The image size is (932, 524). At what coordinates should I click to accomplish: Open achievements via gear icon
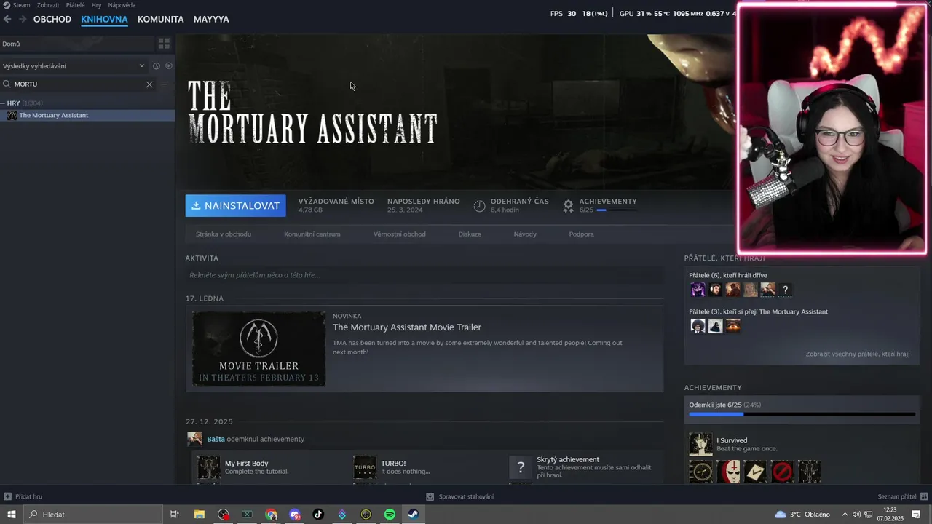(x=568, y=206)
